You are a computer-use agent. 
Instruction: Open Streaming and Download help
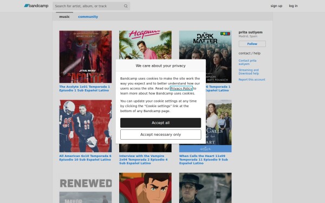249,71
